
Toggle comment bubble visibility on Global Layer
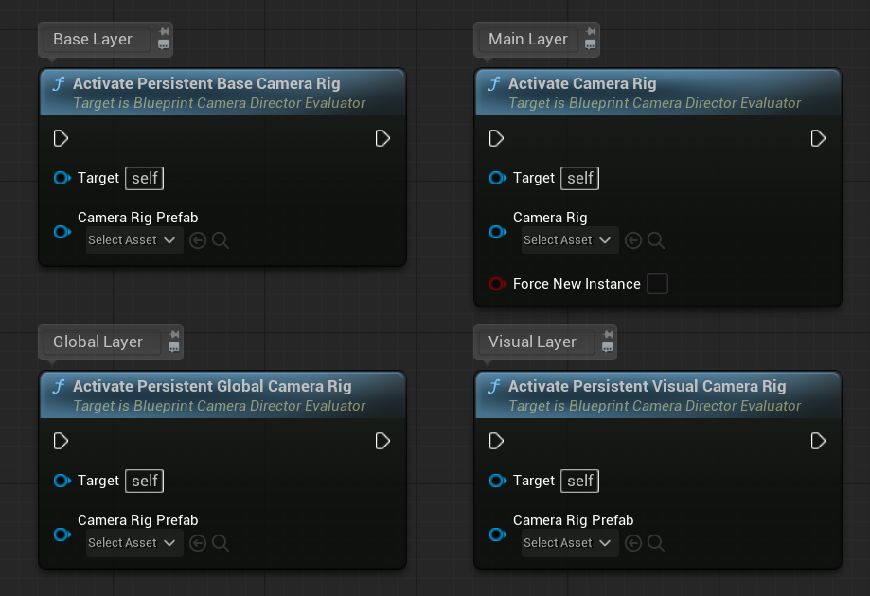coord(173,347)
